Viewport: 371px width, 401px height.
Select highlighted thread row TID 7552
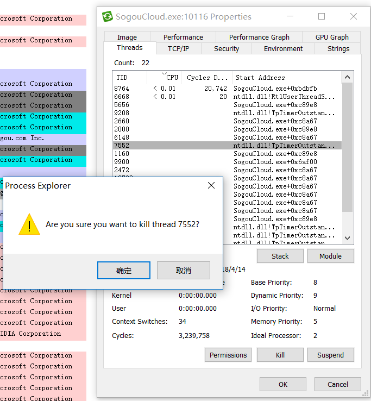(227, 146)
